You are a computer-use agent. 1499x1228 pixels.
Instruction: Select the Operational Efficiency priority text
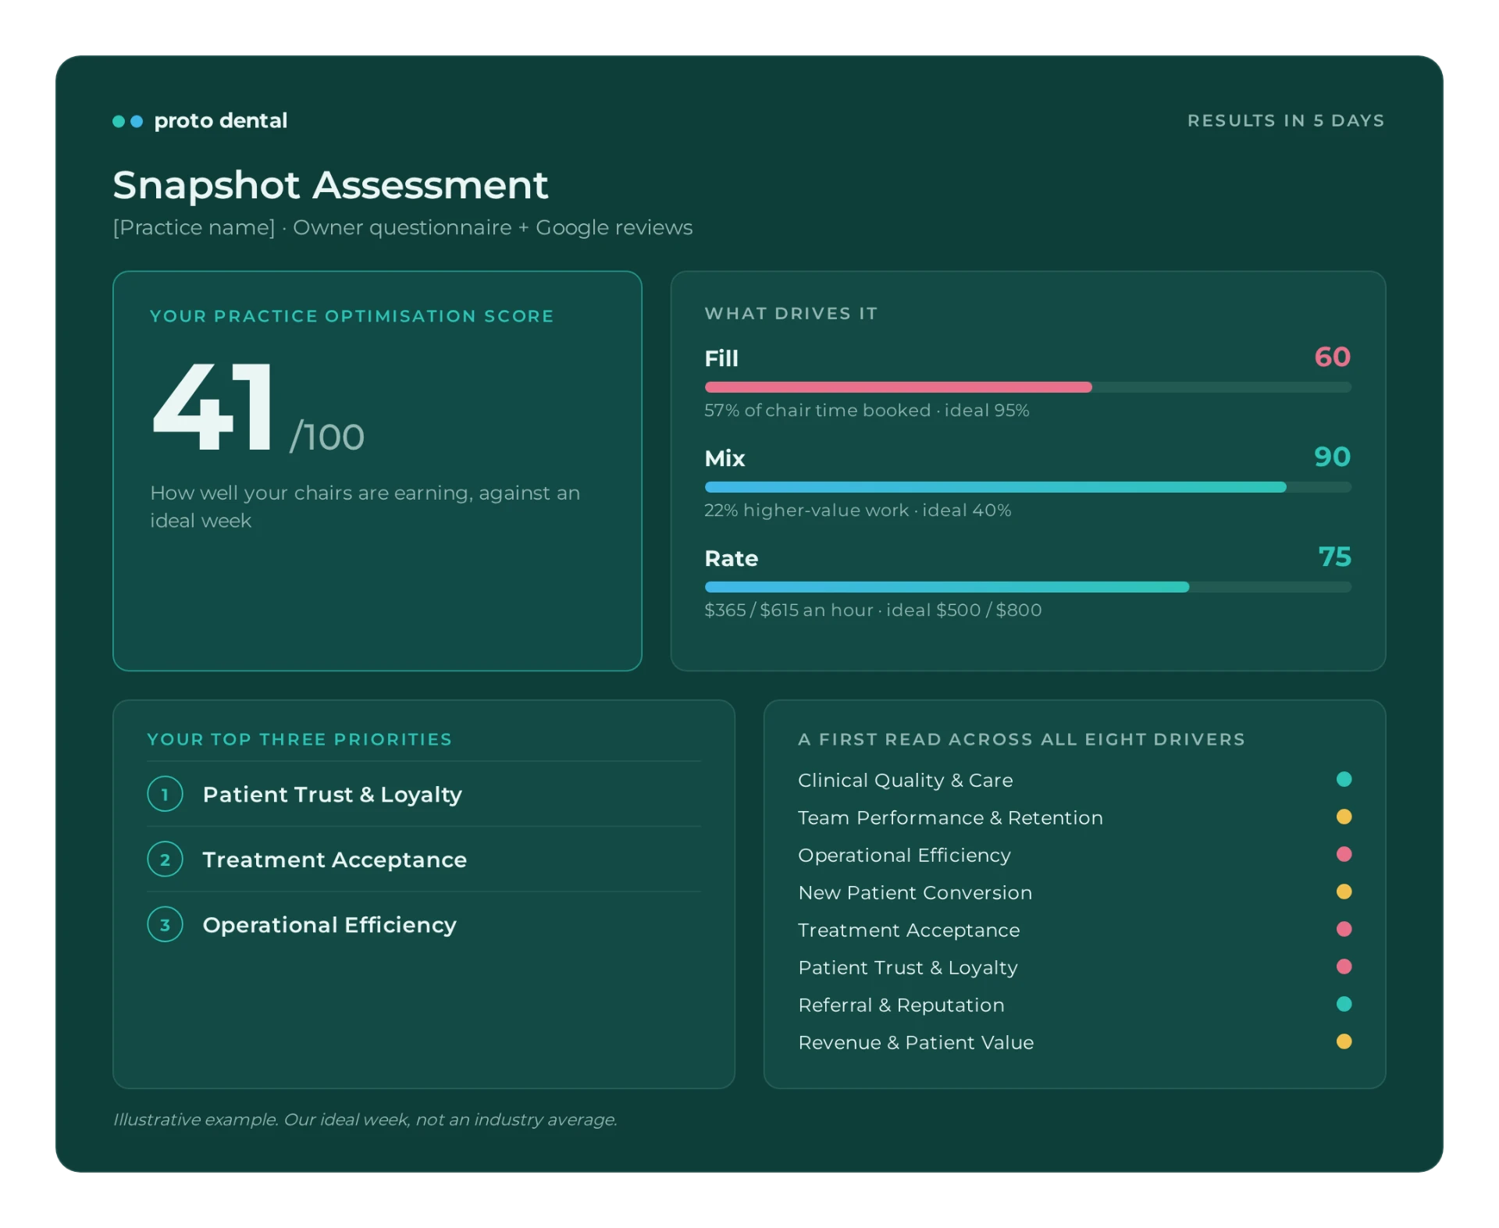click(329, 925)
